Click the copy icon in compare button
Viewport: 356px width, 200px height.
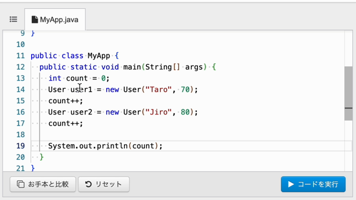pyautogui.click(x=21, y=184)
